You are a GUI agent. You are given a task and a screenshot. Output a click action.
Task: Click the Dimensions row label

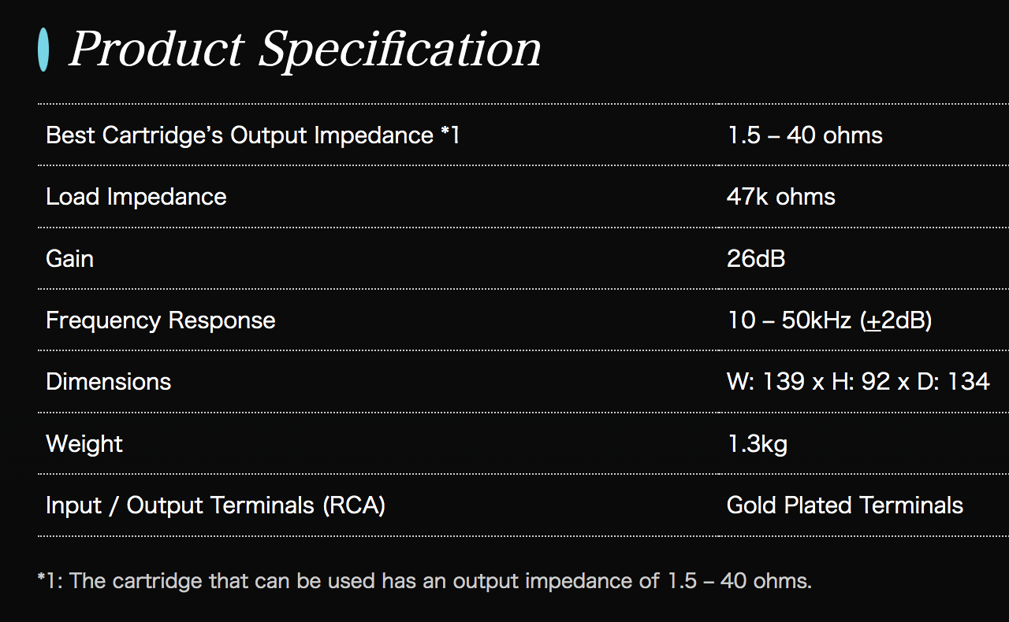[x=109, y=382]
